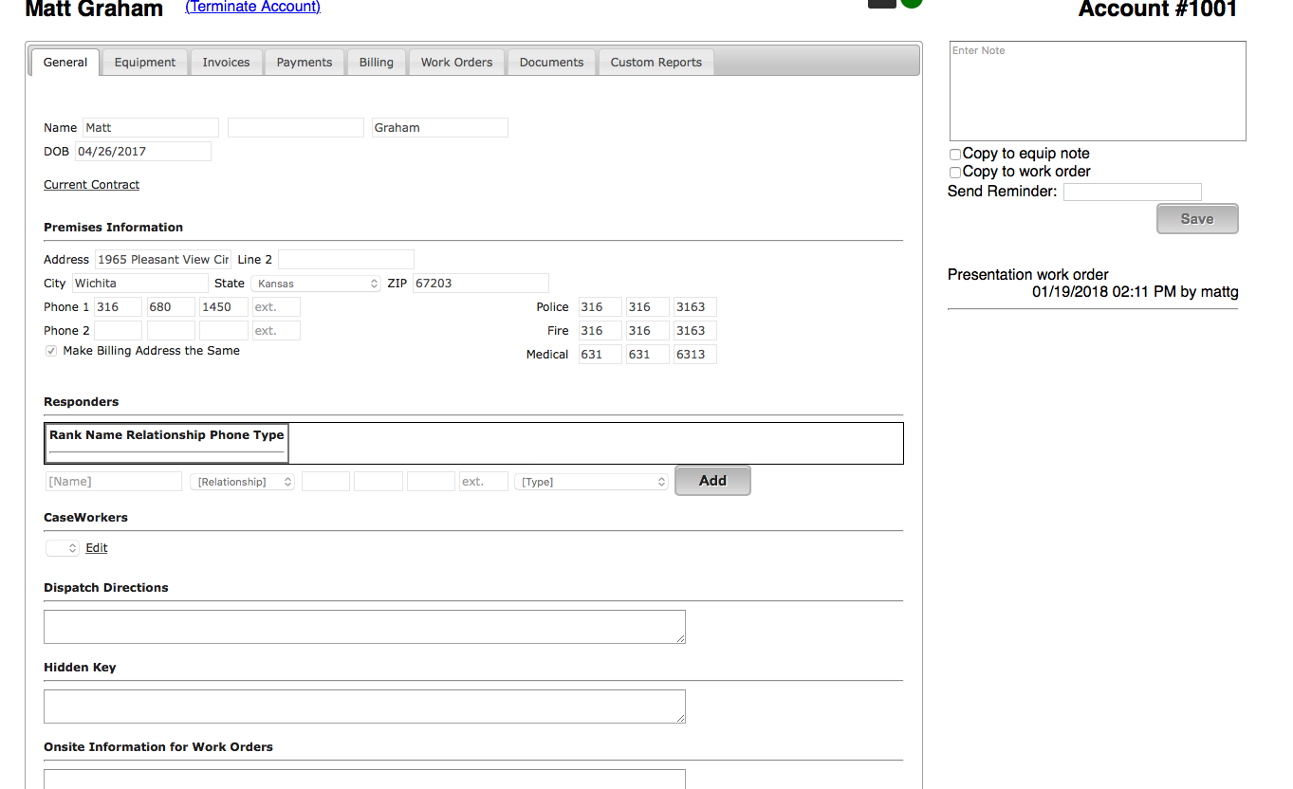Add the responder with the Add button
Image resolution: width=1293 pixels, height=789 pixels.
click(712, 481)
